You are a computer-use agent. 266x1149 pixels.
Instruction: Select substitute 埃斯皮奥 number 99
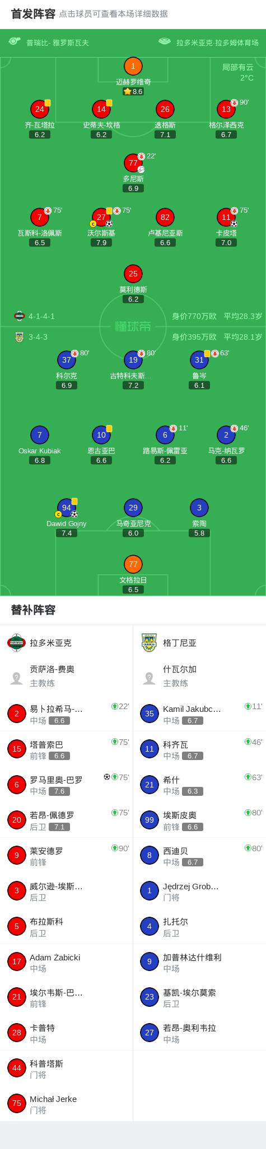pos(150,820)
